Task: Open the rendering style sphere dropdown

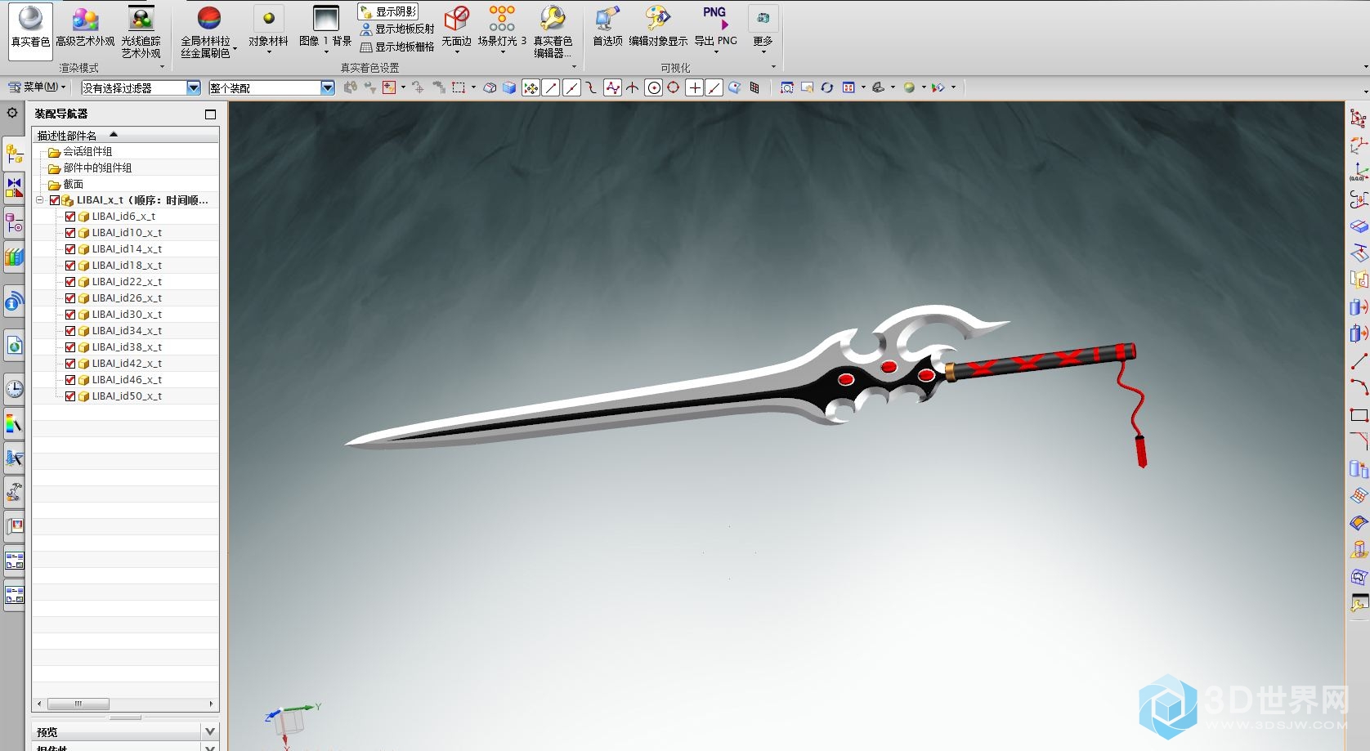Action: (924, 87)
